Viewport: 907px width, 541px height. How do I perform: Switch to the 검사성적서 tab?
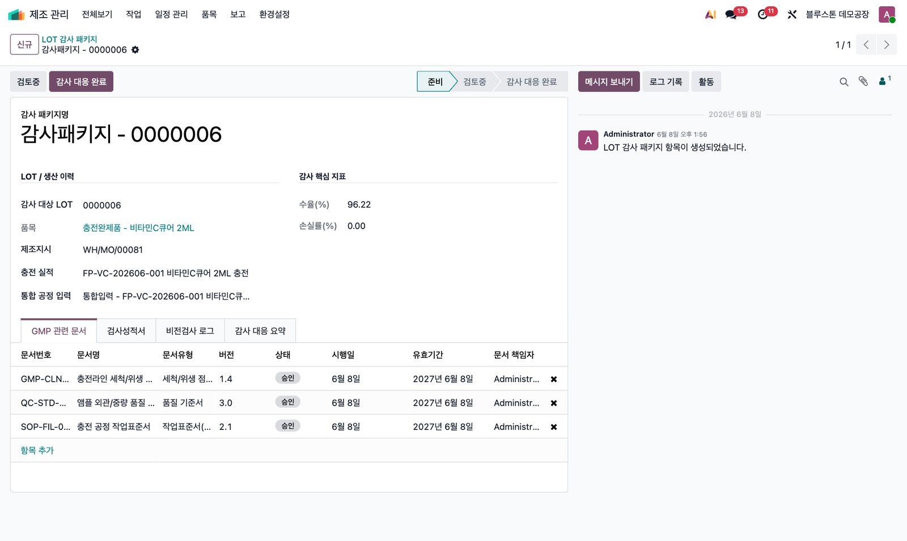(126, 331)
